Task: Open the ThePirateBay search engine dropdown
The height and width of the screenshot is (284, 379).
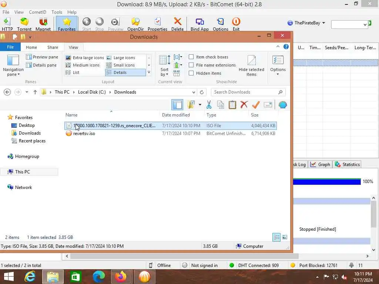Action: coord(323,23)
